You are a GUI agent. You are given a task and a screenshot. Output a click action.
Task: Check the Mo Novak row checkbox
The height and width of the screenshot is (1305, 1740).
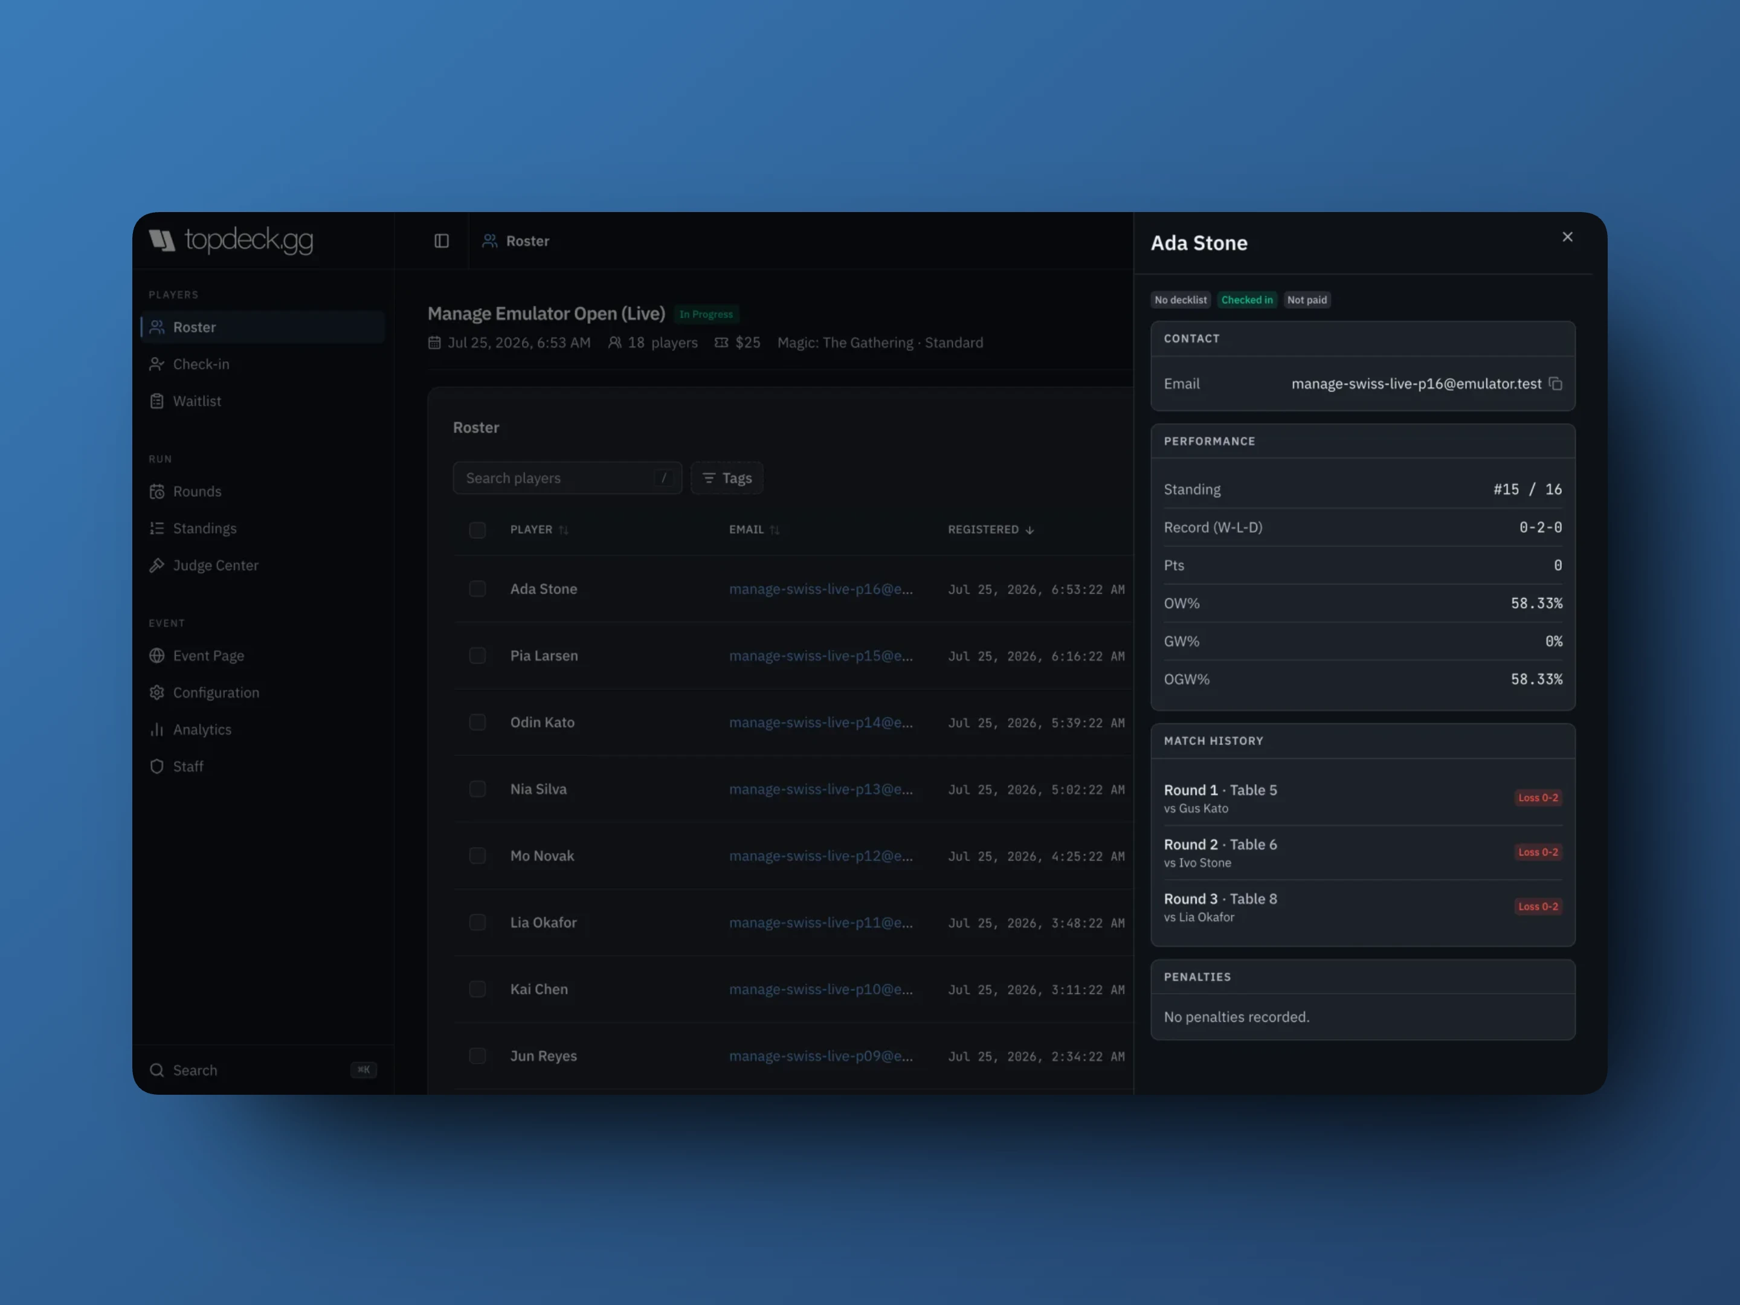(477, 856)
